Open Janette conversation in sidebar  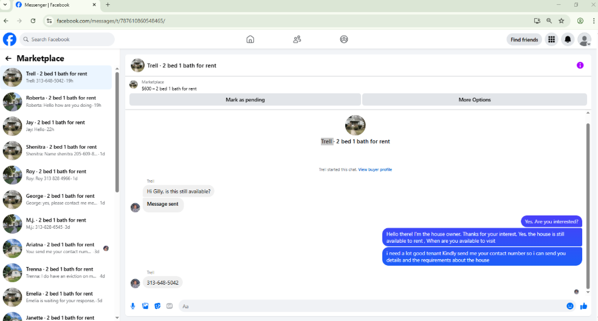point(57,317)
